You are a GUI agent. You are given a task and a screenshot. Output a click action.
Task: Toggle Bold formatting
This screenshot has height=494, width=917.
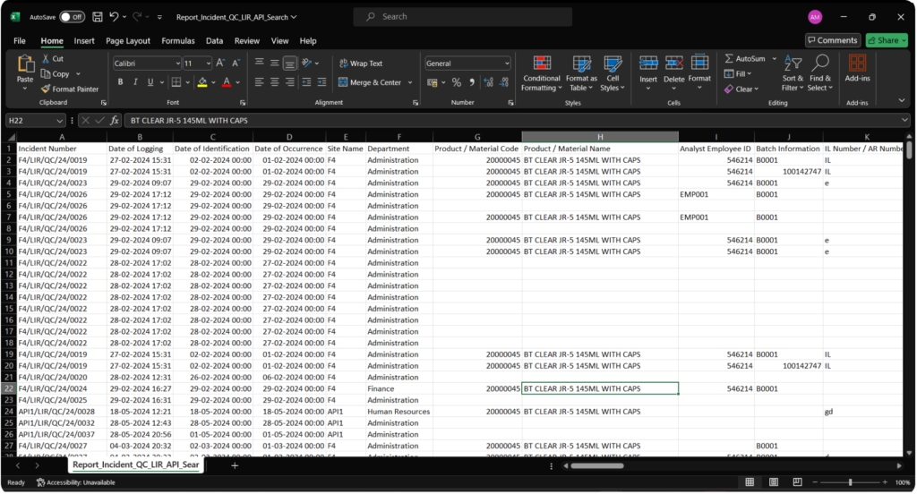(121, 82)
